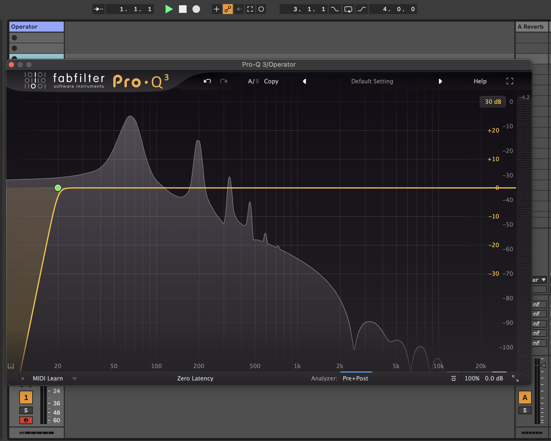Solo the Operator track with S button

(26, 410)
